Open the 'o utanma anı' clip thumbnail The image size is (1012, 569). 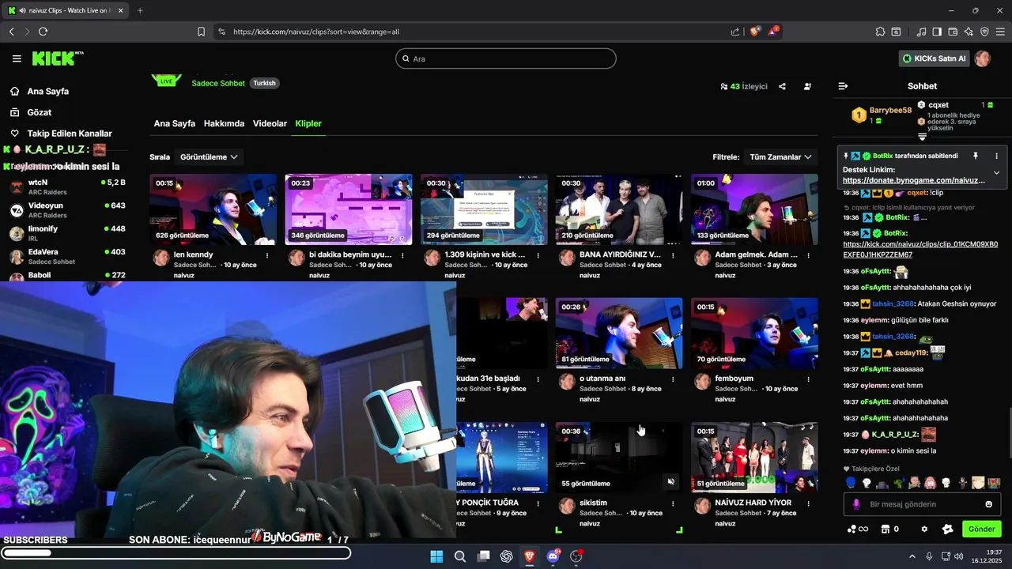[619, 333]
